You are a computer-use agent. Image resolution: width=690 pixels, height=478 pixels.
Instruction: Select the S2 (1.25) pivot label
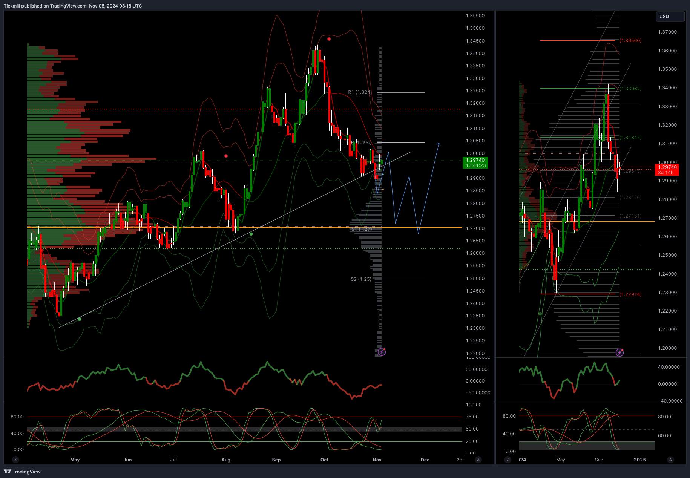[x=361, y=279]
